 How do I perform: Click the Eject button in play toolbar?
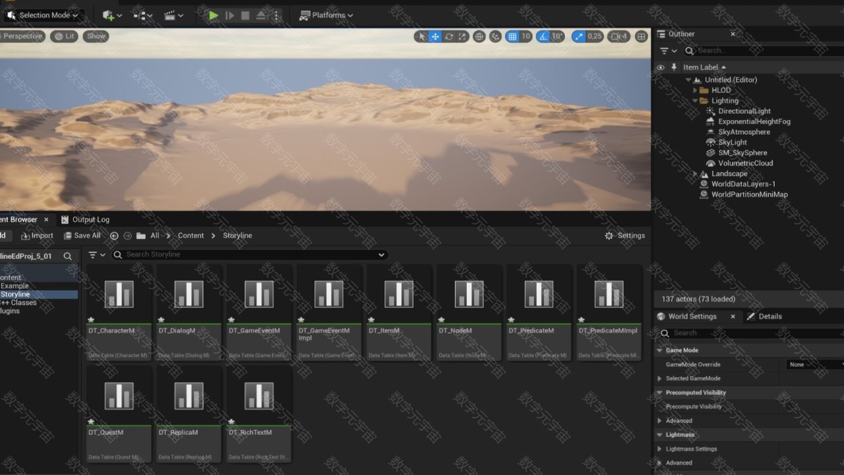point(261,15)
